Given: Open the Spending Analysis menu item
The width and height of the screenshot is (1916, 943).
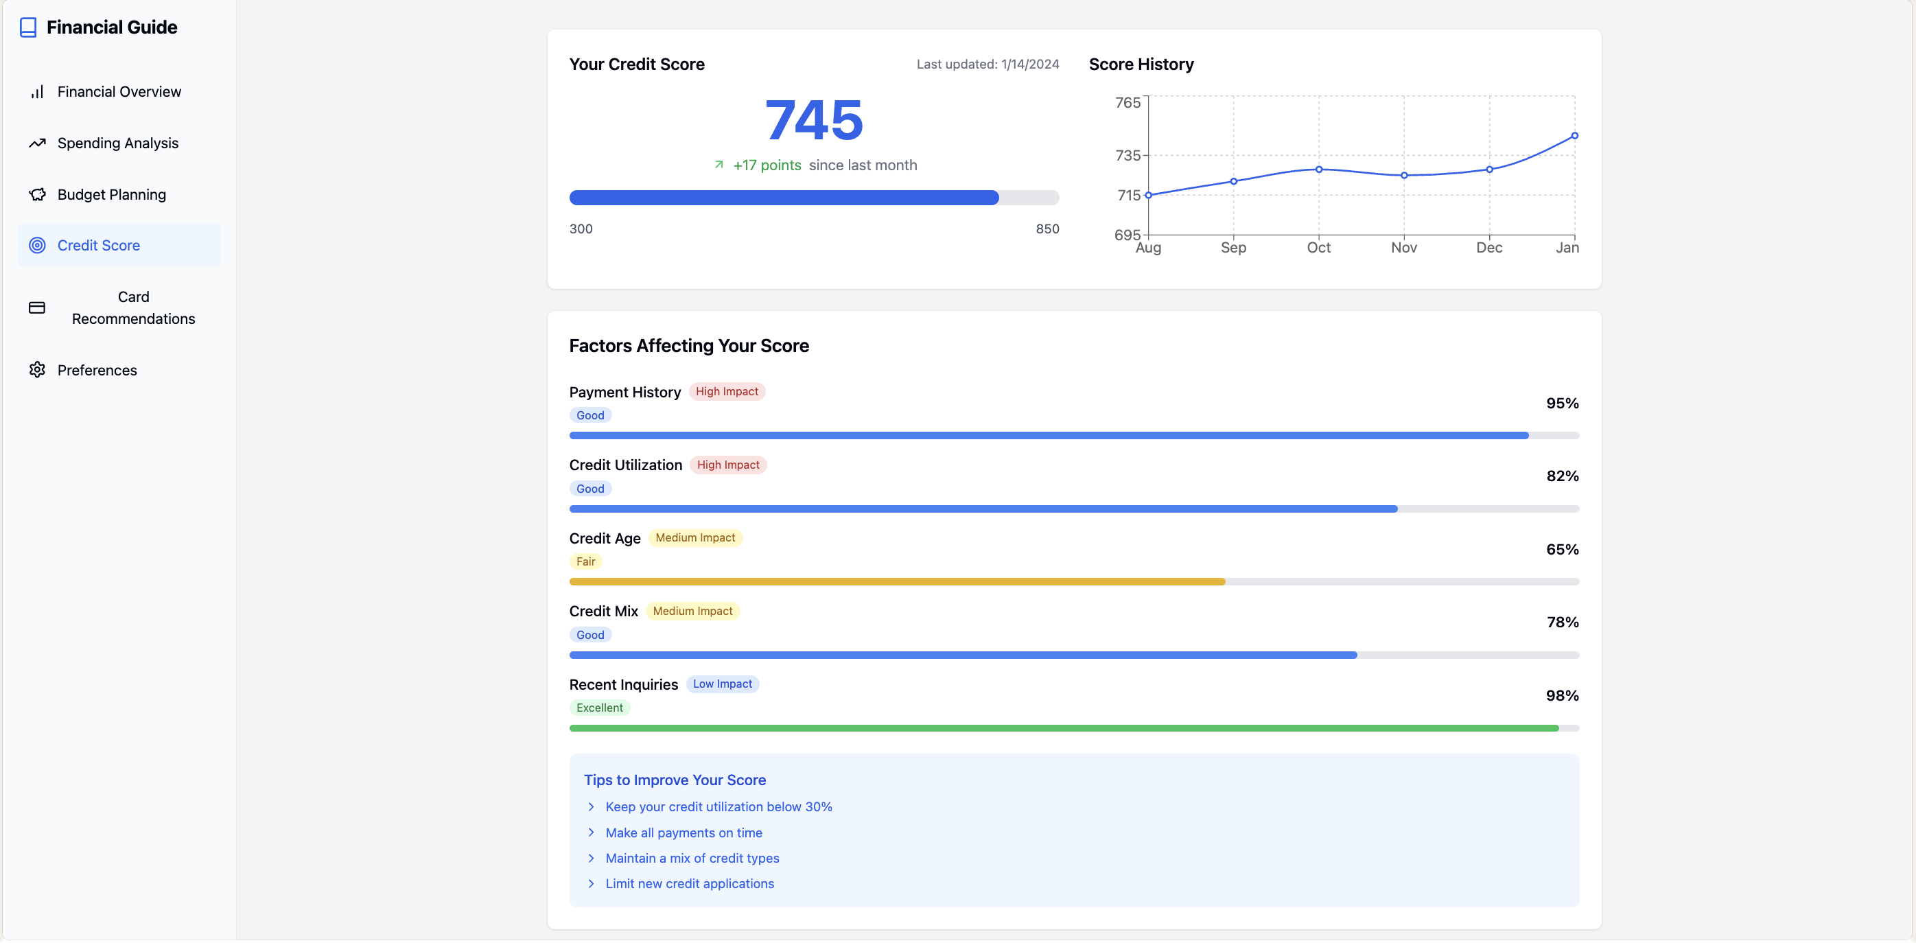Looking at the screenshot, I should [x=117, y=143].
